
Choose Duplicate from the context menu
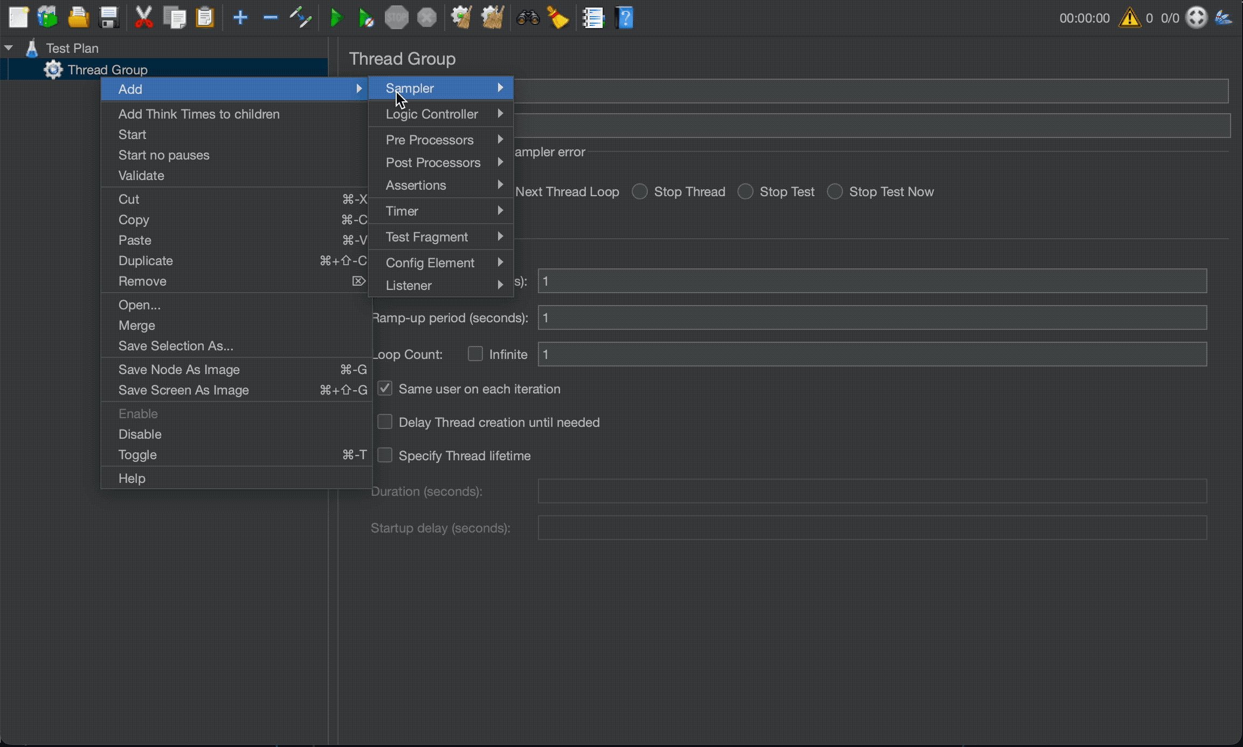[x=146, y=260]
